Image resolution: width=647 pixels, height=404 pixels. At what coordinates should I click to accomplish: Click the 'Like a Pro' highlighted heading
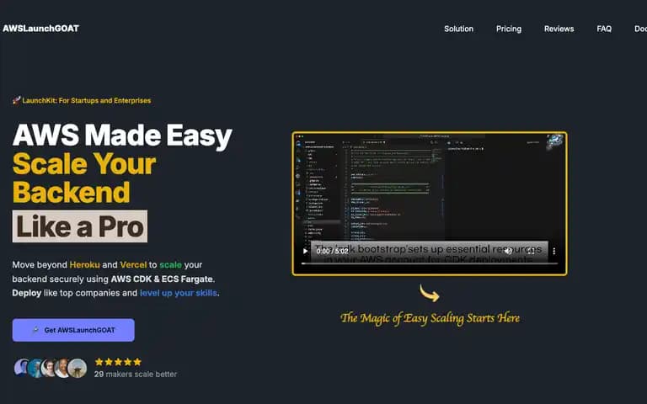point(80,226)
